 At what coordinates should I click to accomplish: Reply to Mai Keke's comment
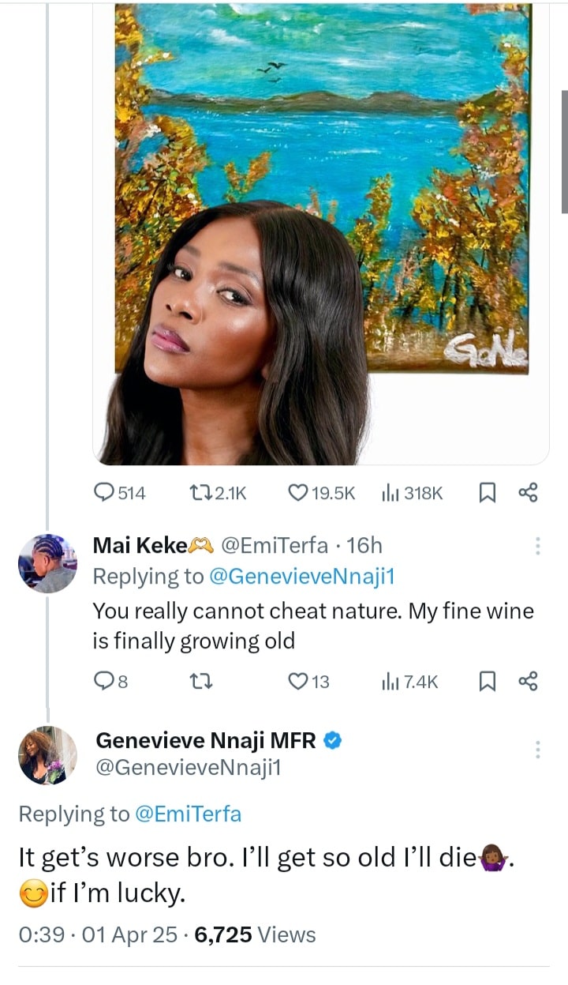[x=103, y=681]
